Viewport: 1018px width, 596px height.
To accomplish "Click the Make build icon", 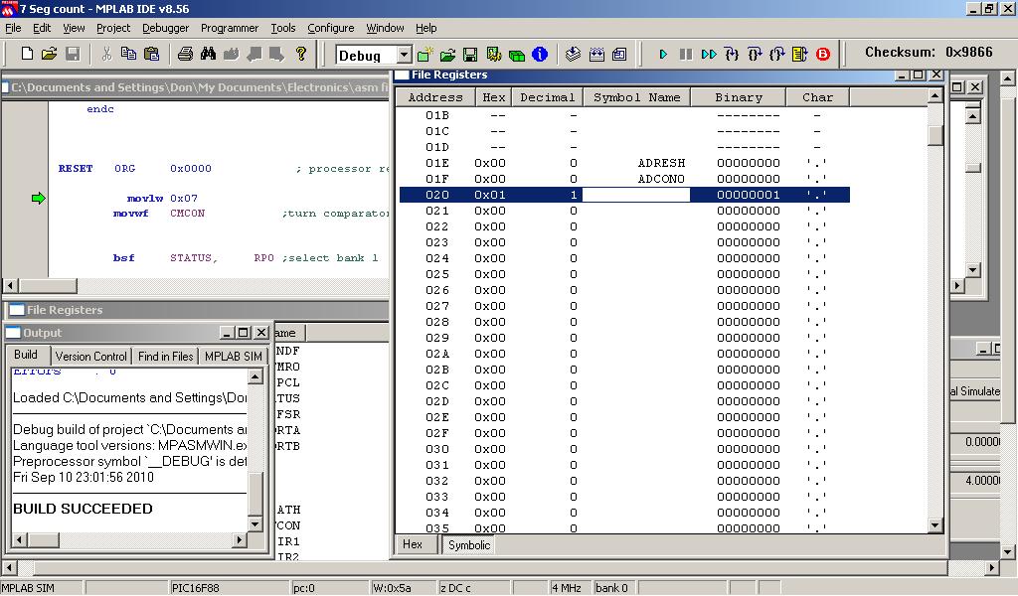I will coord(573,55).
